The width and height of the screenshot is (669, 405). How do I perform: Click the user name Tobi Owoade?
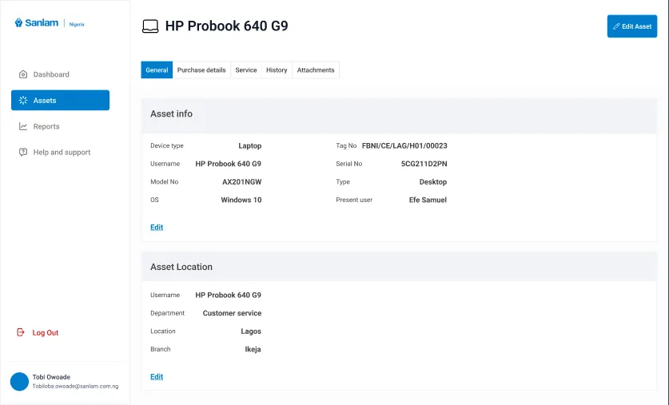tap(51, 377)
